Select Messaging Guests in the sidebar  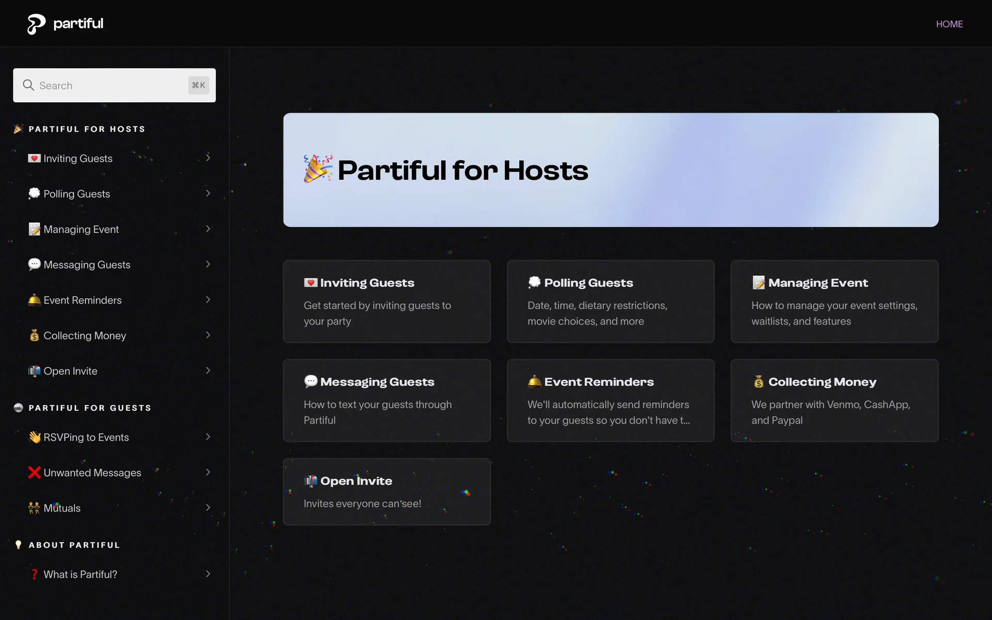[x=87, y=265]
